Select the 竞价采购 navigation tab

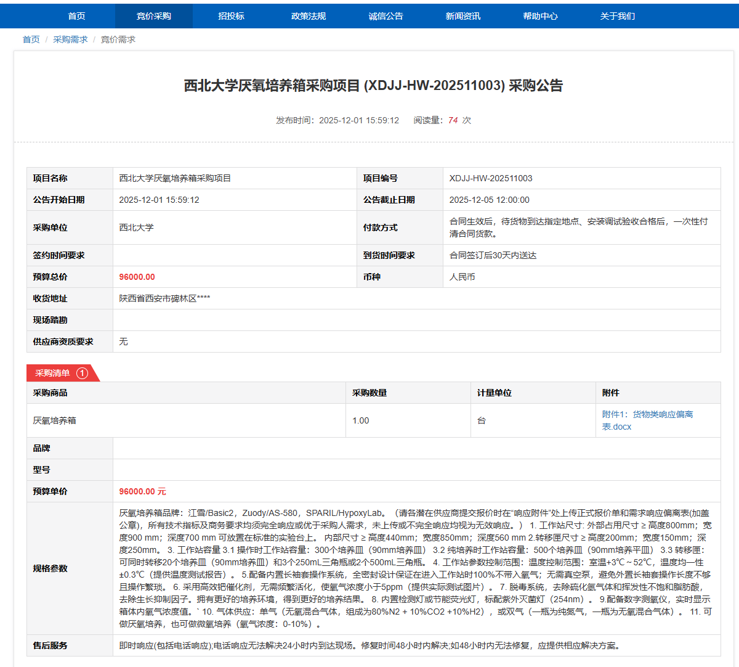154,16
